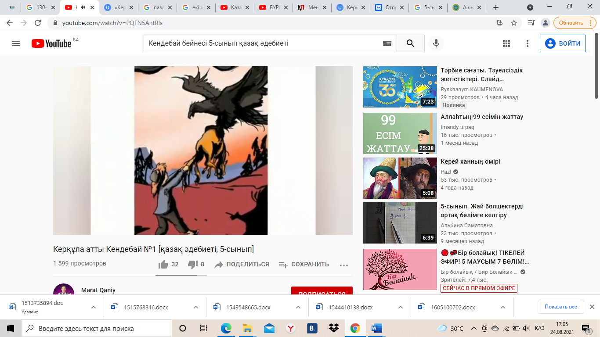Expand options for 1513735894.doc download
Screen dimensions: 600x337
(94, 307)
